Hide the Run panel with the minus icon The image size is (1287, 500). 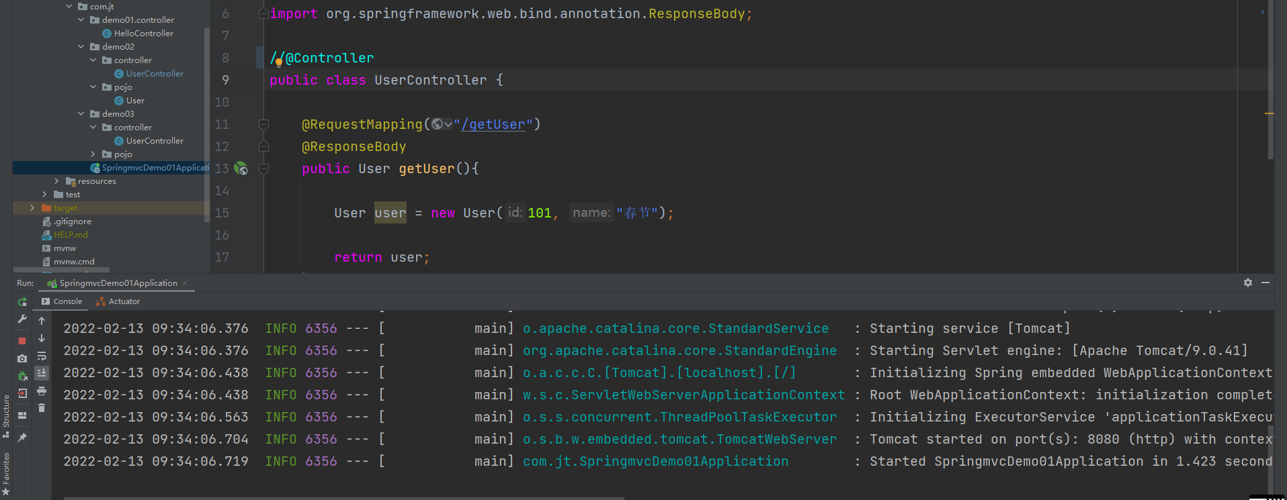1265,283
